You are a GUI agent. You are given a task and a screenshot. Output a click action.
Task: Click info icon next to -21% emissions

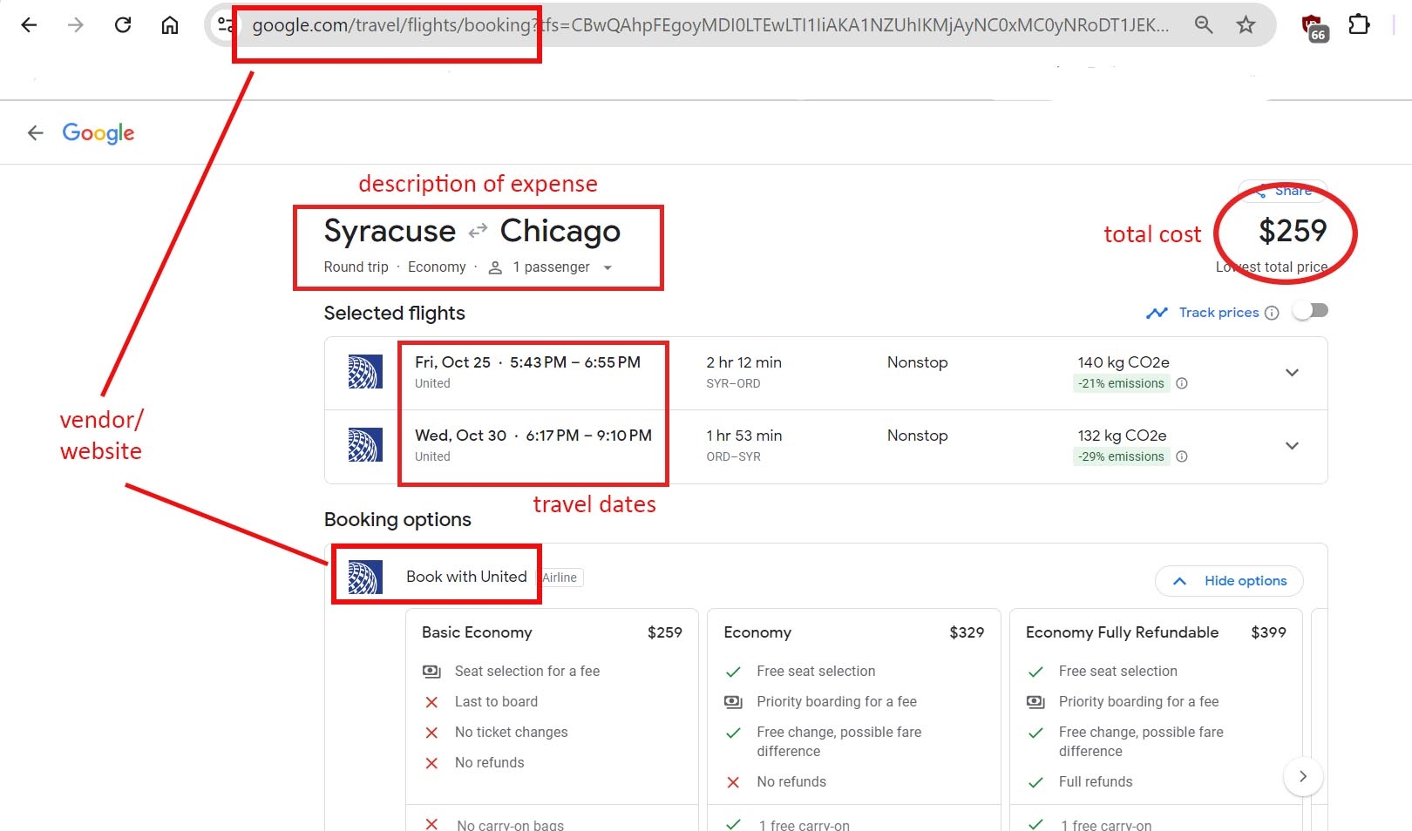pyautogui.click(x=1182, y=383)
